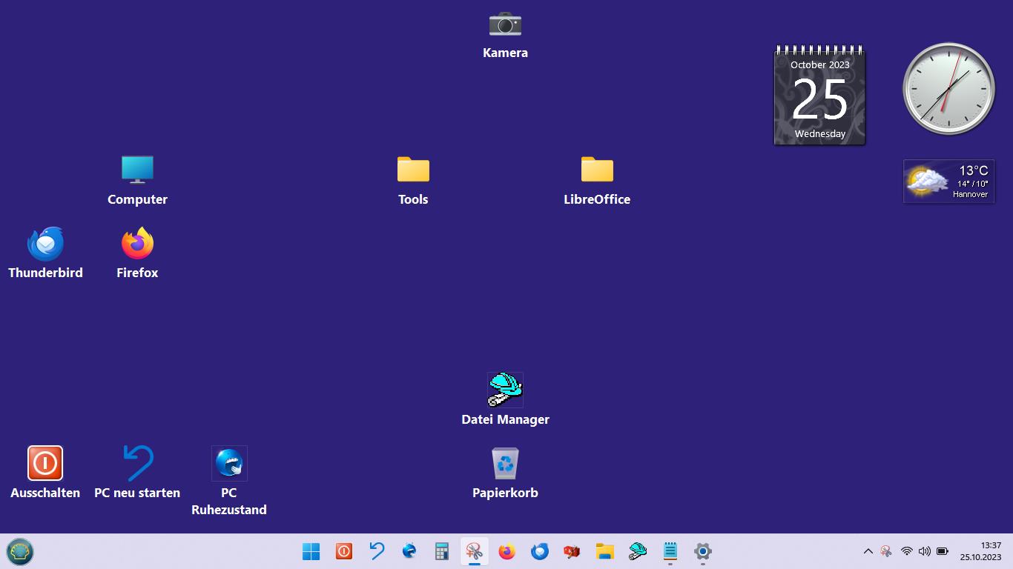Expand the hidden tray icons chevron
This screenshot has width=1013, height=569.
pyautogui.click(x=868, y=551)
